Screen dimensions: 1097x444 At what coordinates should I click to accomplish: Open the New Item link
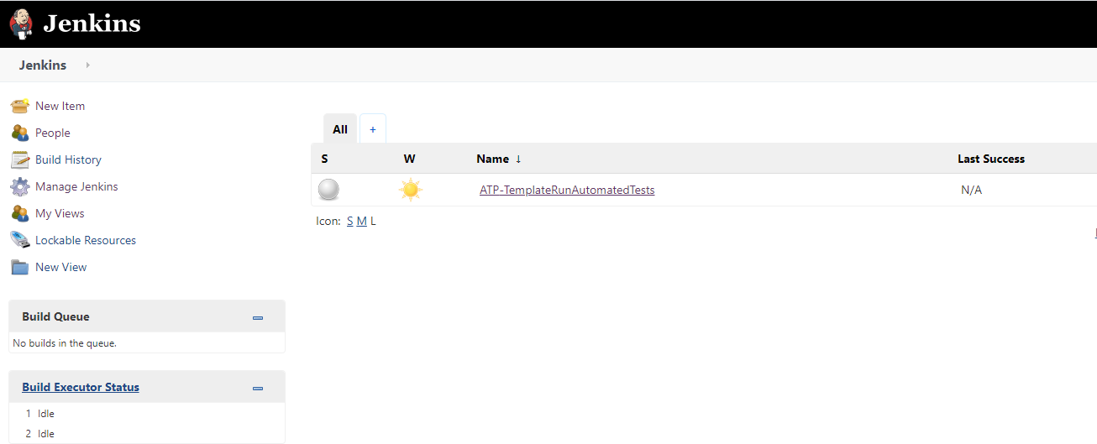point(60,106)
